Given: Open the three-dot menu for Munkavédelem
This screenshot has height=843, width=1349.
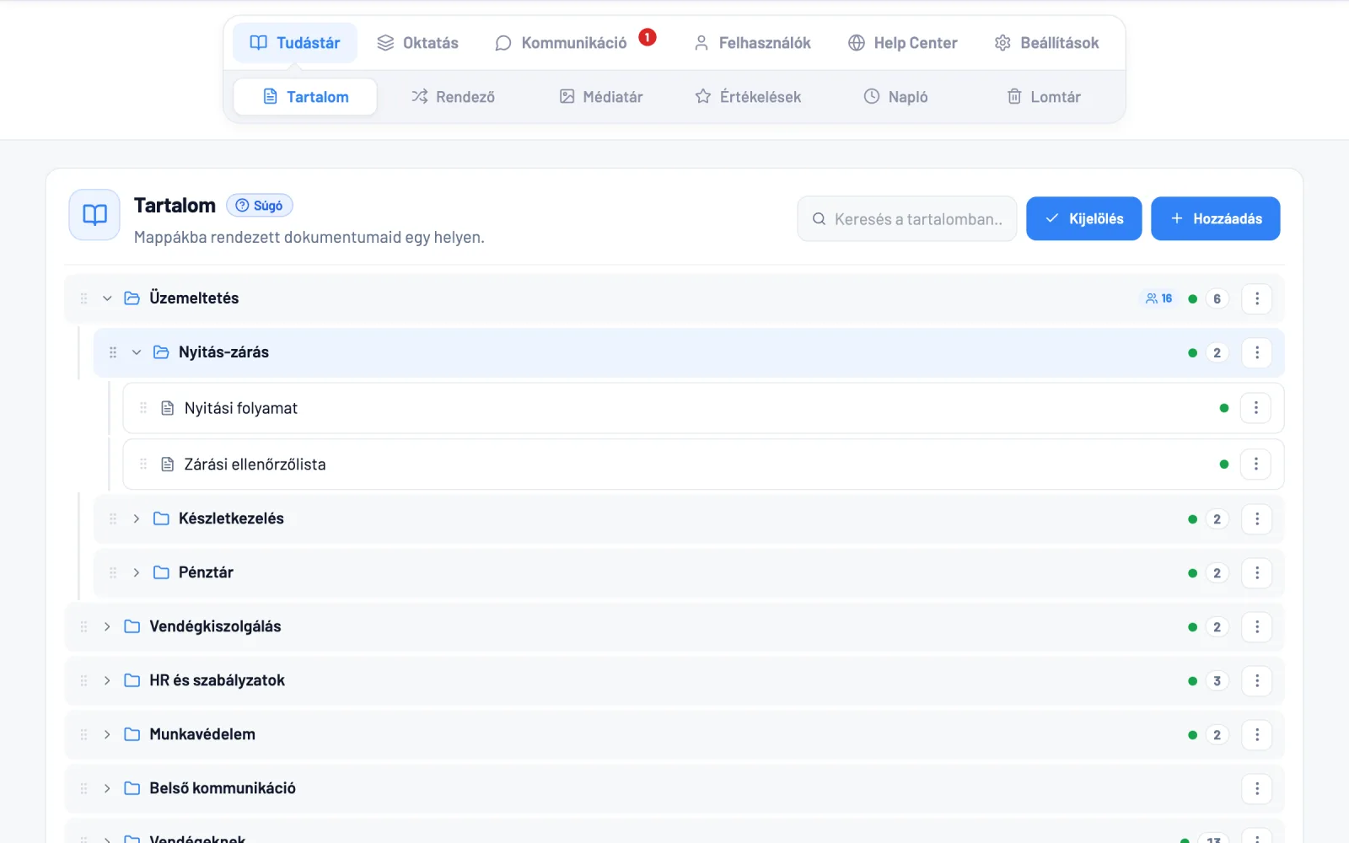Looking at the screenshot, I should pos(1256,734).
